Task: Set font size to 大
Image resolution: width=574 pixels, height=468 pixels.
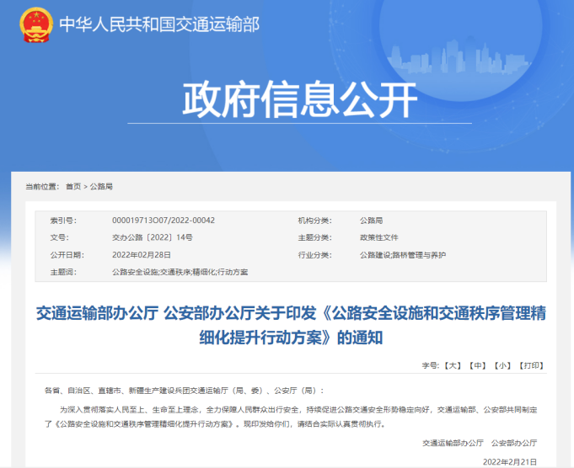Action: click(x=453, y=365)
